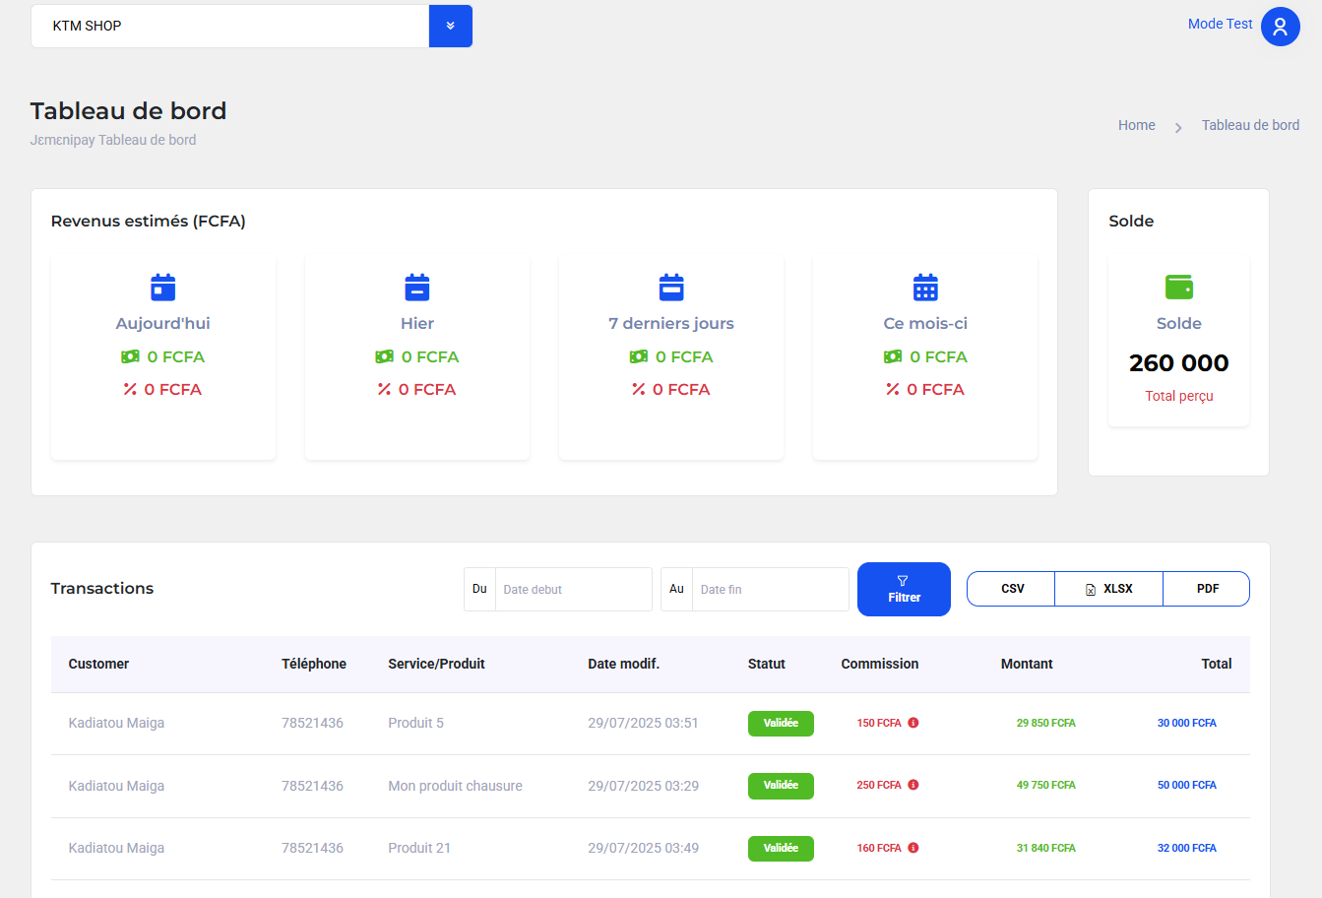This screenshot has height=898, width=1322.
Task: Expand the KTM SHOP dropdown arrow
Action: [x=451, y=27]
